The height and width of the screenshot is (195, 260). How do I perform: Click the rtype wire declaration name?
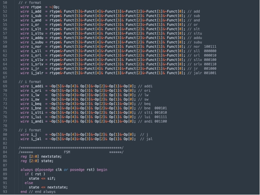(x=36, y=7)
